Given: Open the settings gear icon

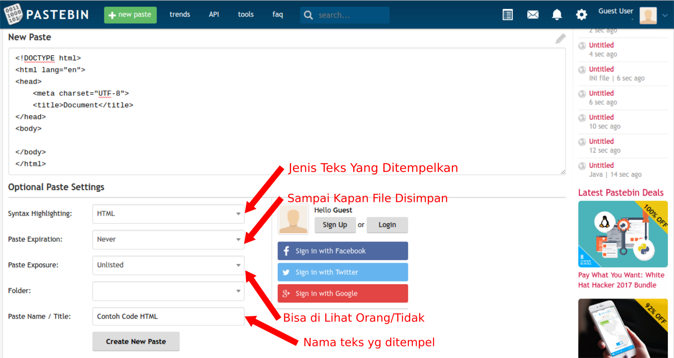Looking at the screenshot, I should tap(581, 15).
